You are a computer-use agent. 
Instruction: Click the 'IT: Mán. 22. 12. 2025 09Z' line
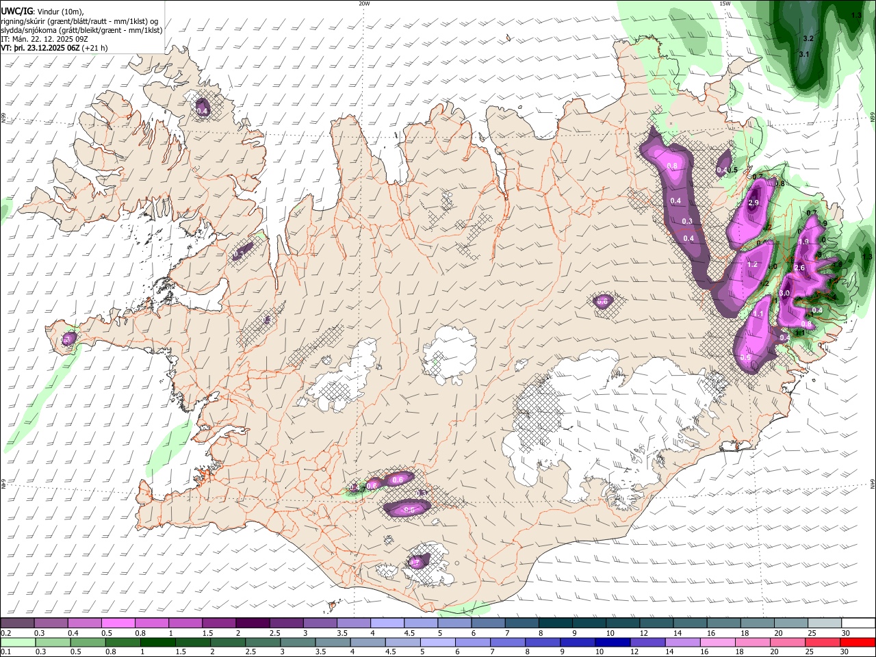[x=45, y=39]
